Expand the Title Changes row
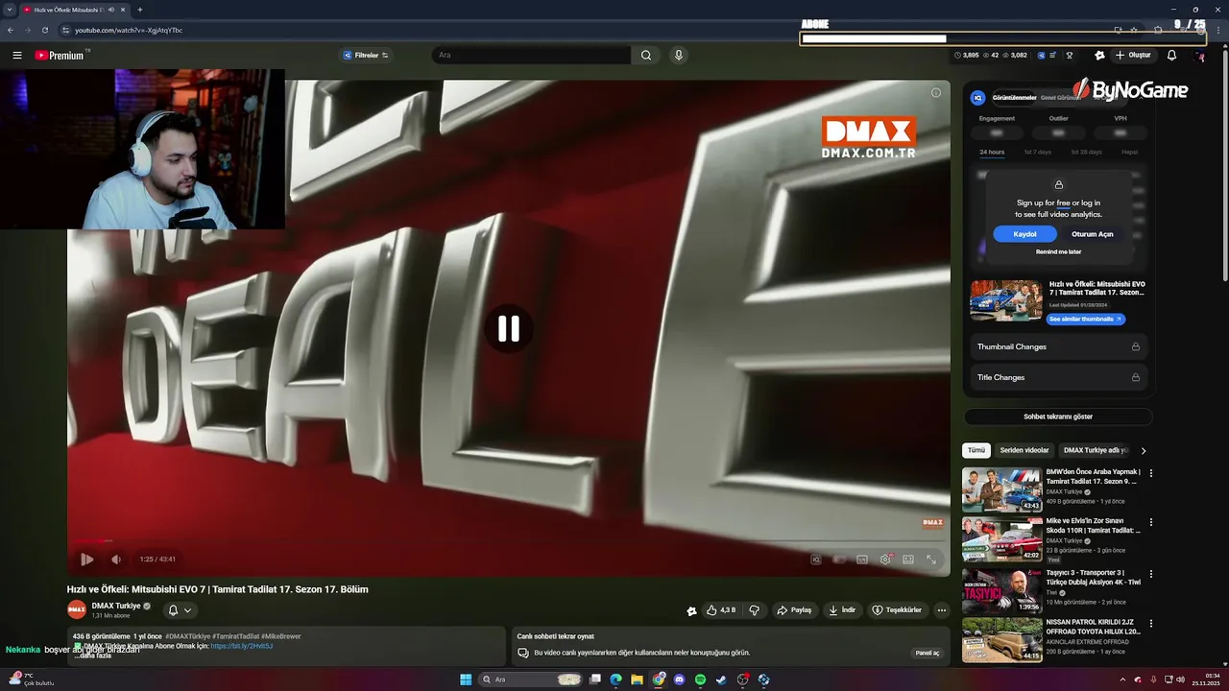The height and width of the screenshot is (691, 1229). point(1058,377)
